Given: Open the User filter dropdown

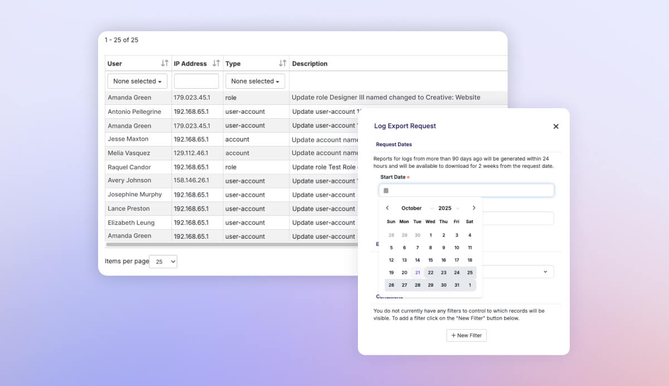Looking at the screenshot, I should 137,81.
